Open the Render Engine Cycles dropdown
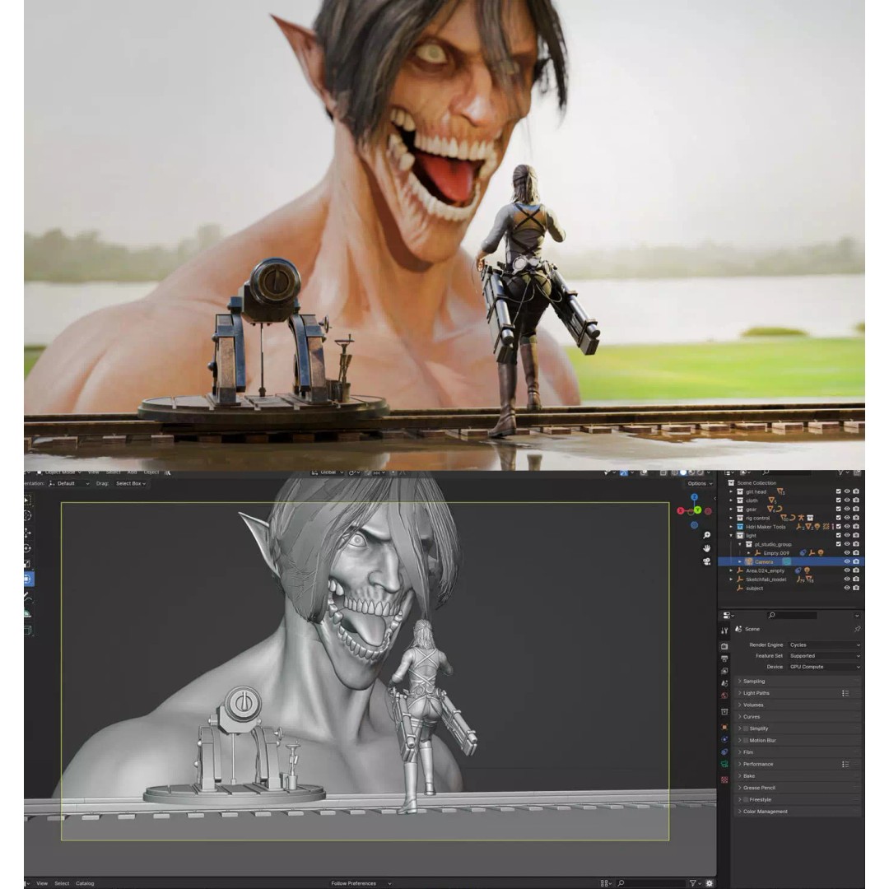This screenshot has width=889, height=889. coord(824,645)
